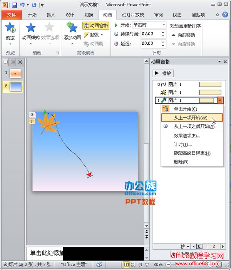Switch to the 插入 ribbon tab
Image resolution: width=231 pixels, height=270 pixels.
[x=51, y=15]
